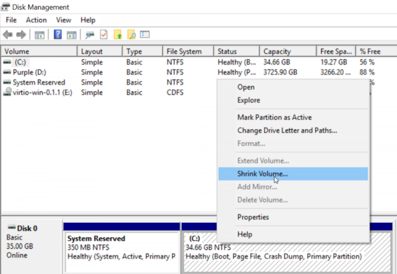
Task: Sort by the Volume column header
Action: click(x=39, y=51)
